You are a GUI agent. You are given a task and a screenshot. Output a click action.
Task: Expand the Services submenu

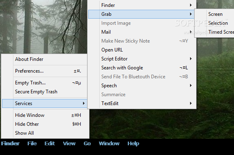point(44,103)
